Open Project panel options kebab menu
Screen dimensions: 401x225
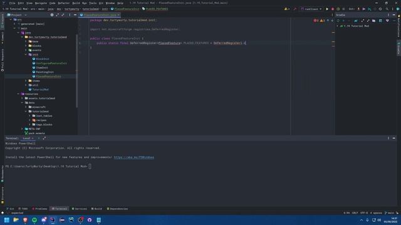click(x=70, y=15)
